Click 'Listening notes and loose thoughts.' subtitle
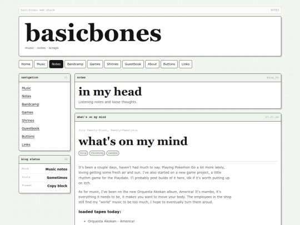Image resolution: width=300 pixels, height=225 pixels. tap(108, 102)
